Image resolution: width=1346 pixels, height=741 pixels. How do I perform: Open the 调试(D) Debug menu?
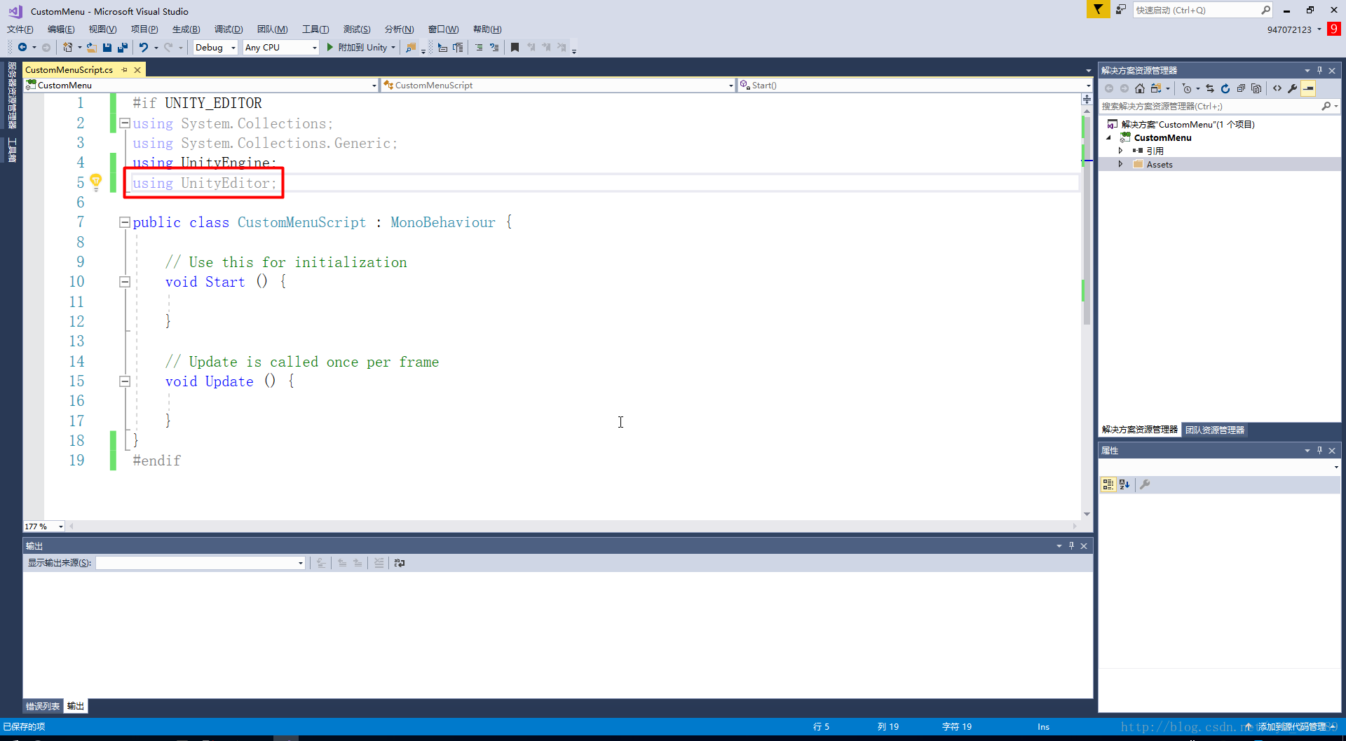[x=229, y=29]
